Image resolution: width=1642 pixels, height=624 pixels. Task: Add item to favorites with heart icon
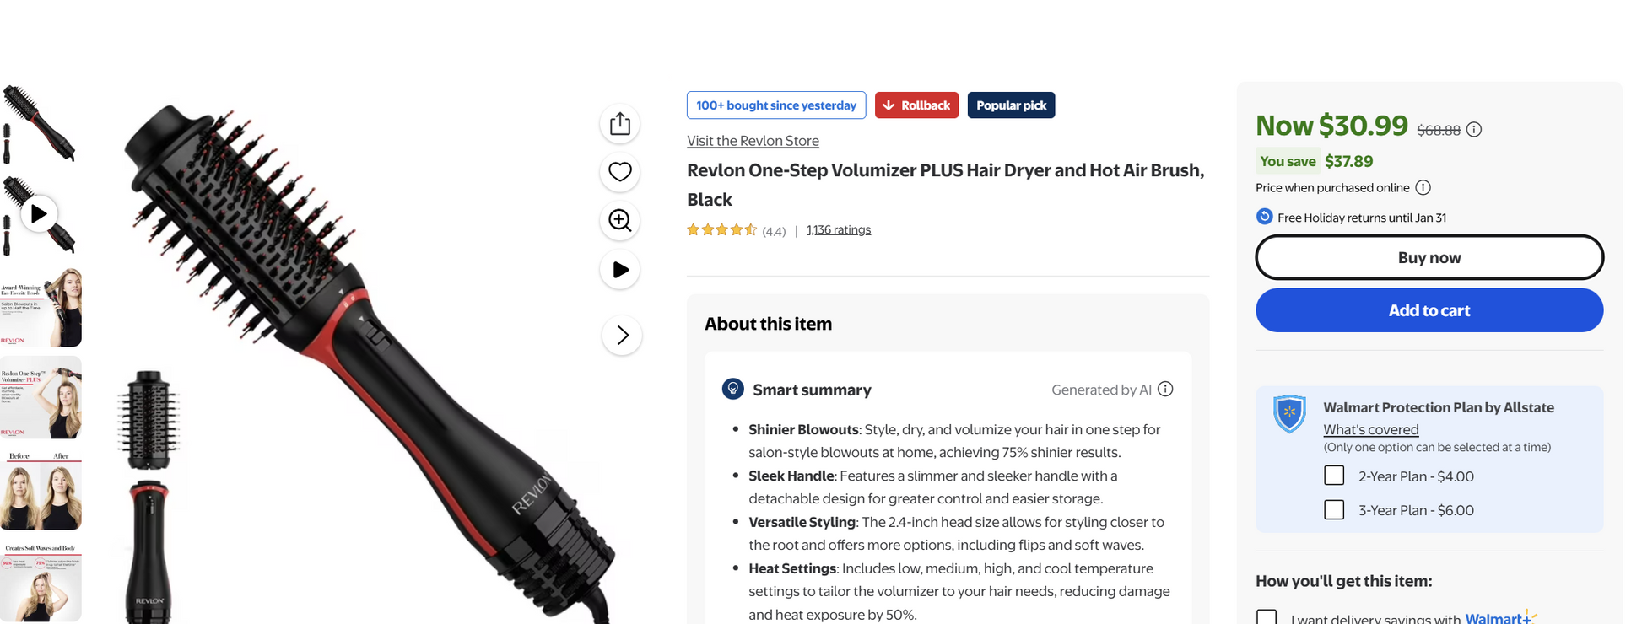click(x=620, y=172)
